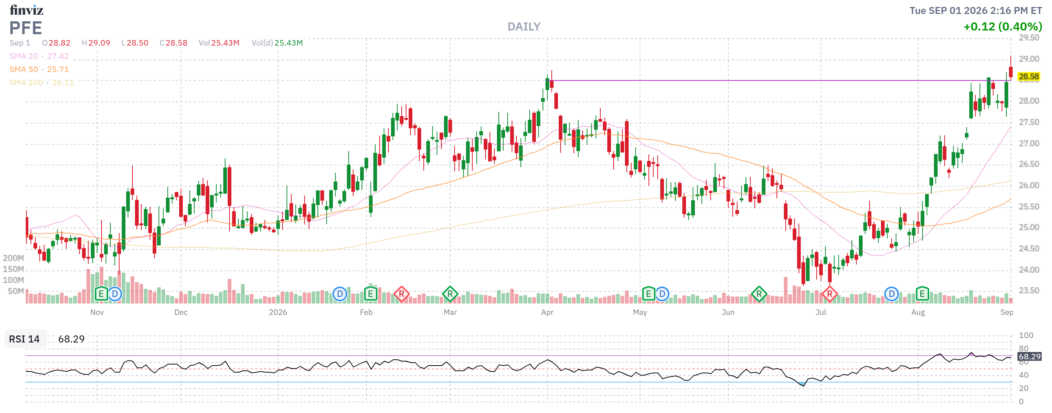Click the 29.50 price axis label
The image size is (1052, 413).
[x=1029, y=38]
